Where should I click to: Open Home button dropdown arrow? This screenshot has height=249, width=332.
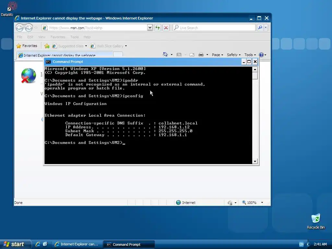(172, 55)
